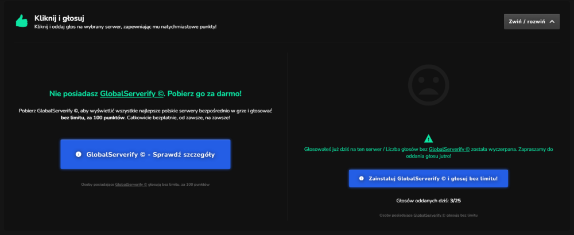
Task: Click info icon in Zainstaluj GlobalServerify button
Action: click(x=362, y=178)
